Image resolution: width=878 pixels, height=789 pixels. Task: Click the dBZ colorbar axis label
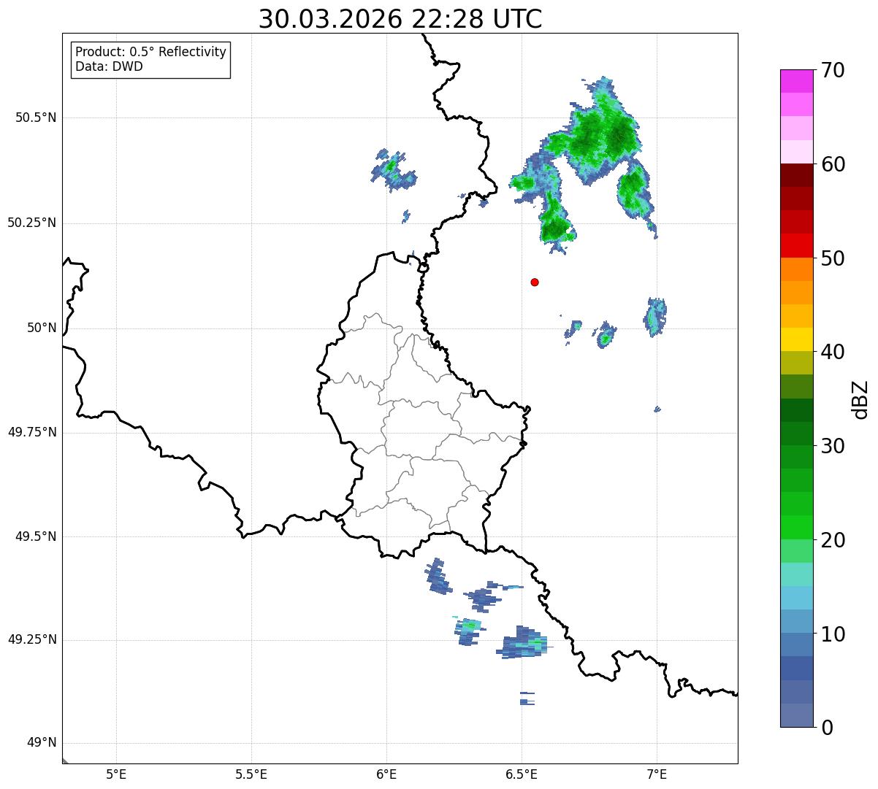pos(860,399)
